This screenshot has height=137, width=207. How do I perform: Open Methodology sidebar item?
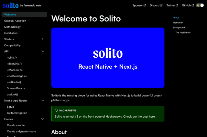point(12,27)
